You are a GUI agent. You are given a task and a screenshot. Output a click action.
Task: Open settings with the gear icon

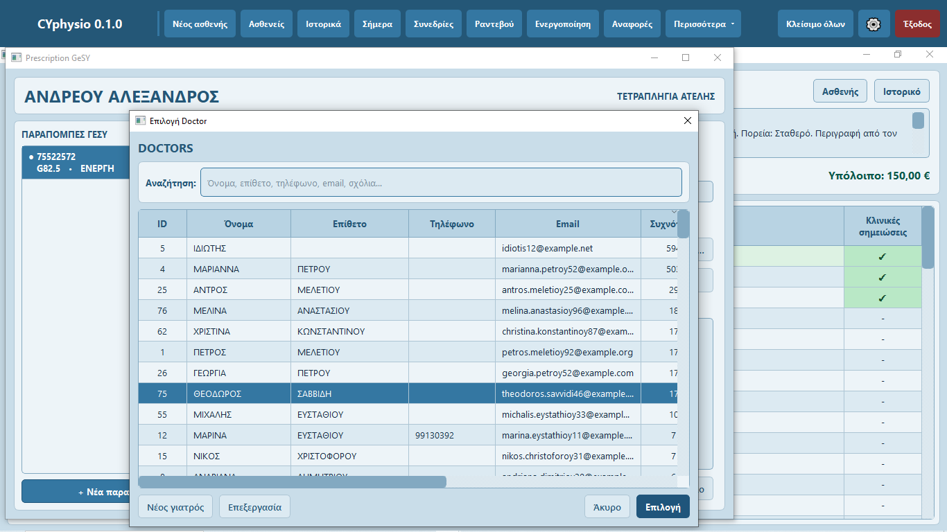874,24
